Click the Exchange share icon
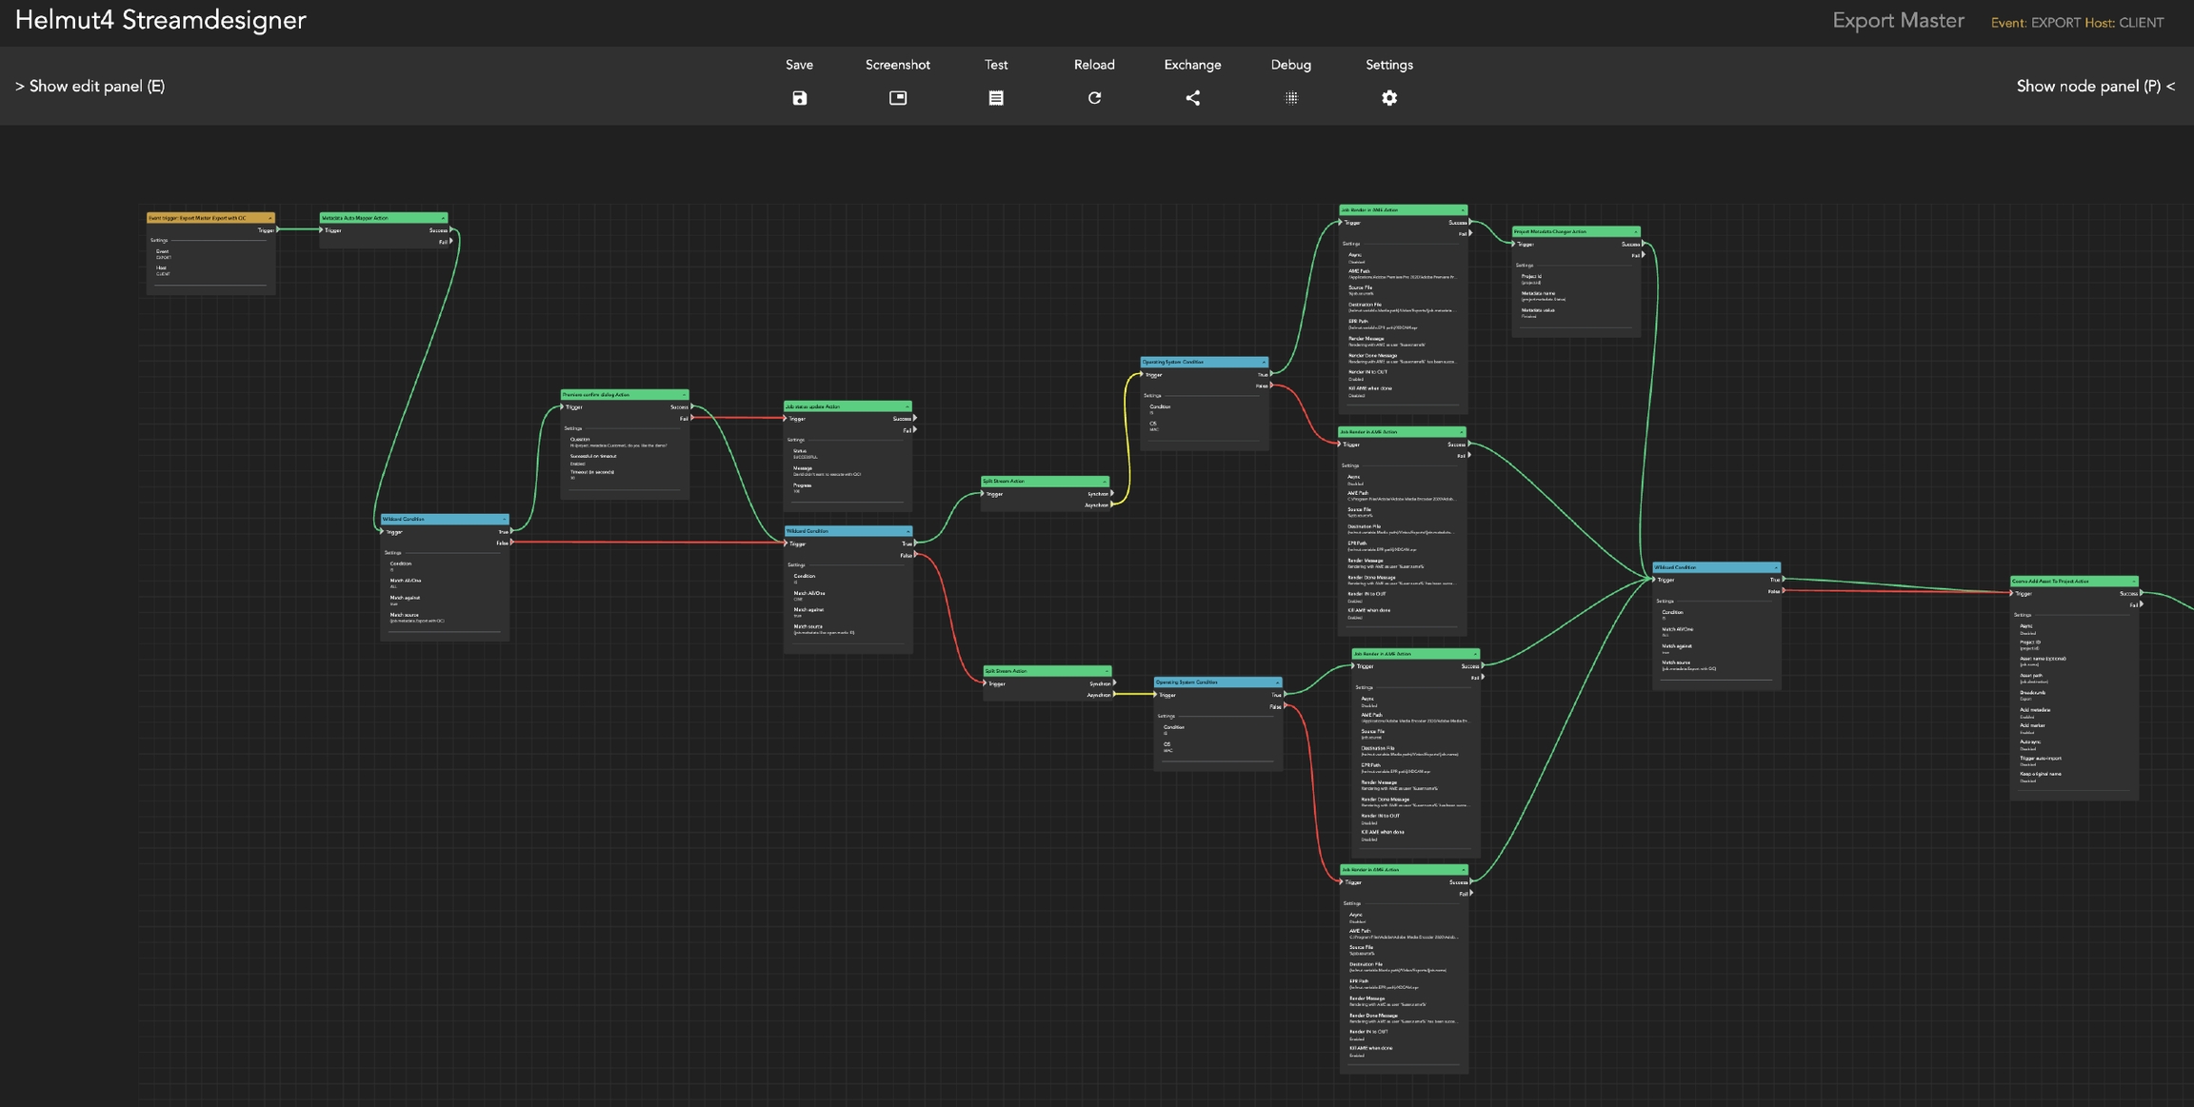 (x=1192, y=98)
